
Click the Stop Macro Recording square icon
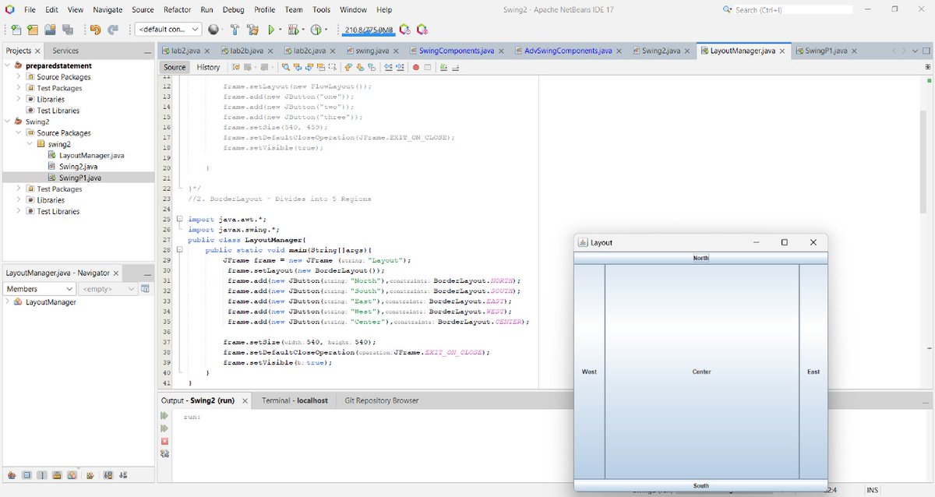(427, 67)
